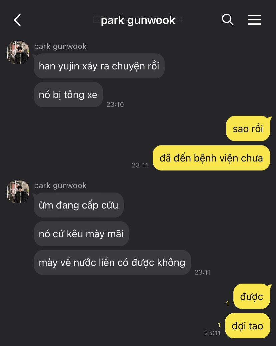276x346 pixels.
Task: Tap the calendar icon behind the title
Action: click(x=97, y=19)
